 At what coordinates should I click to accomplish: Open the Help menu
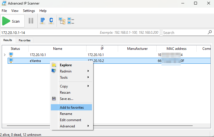pos(43,11)
